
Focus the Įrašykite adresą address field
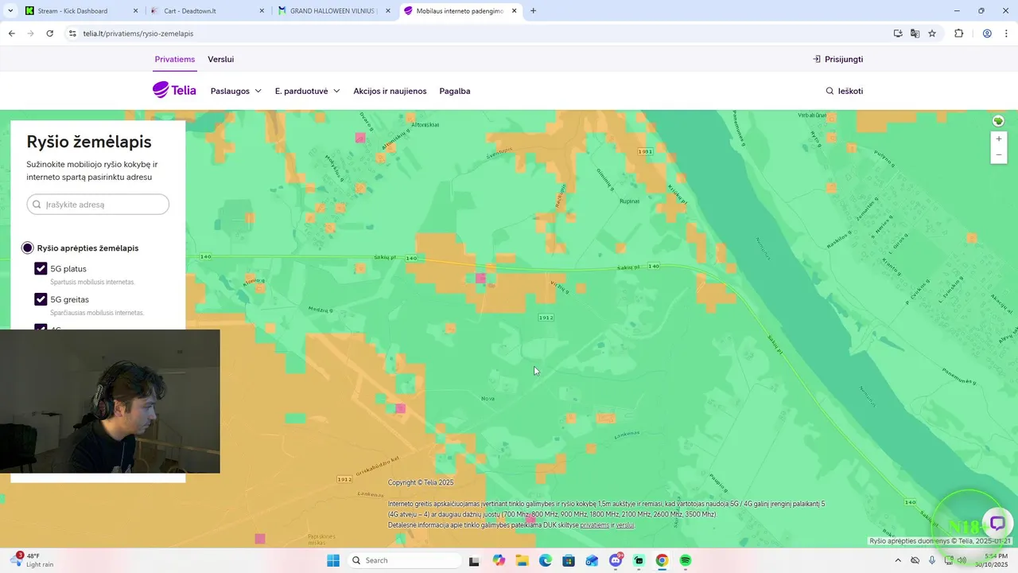[98, 205]
